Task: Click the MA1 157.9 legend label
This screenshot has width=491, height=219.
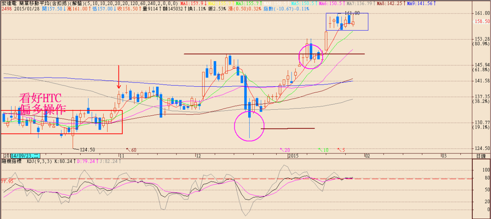Action: (x=188, y=3)
